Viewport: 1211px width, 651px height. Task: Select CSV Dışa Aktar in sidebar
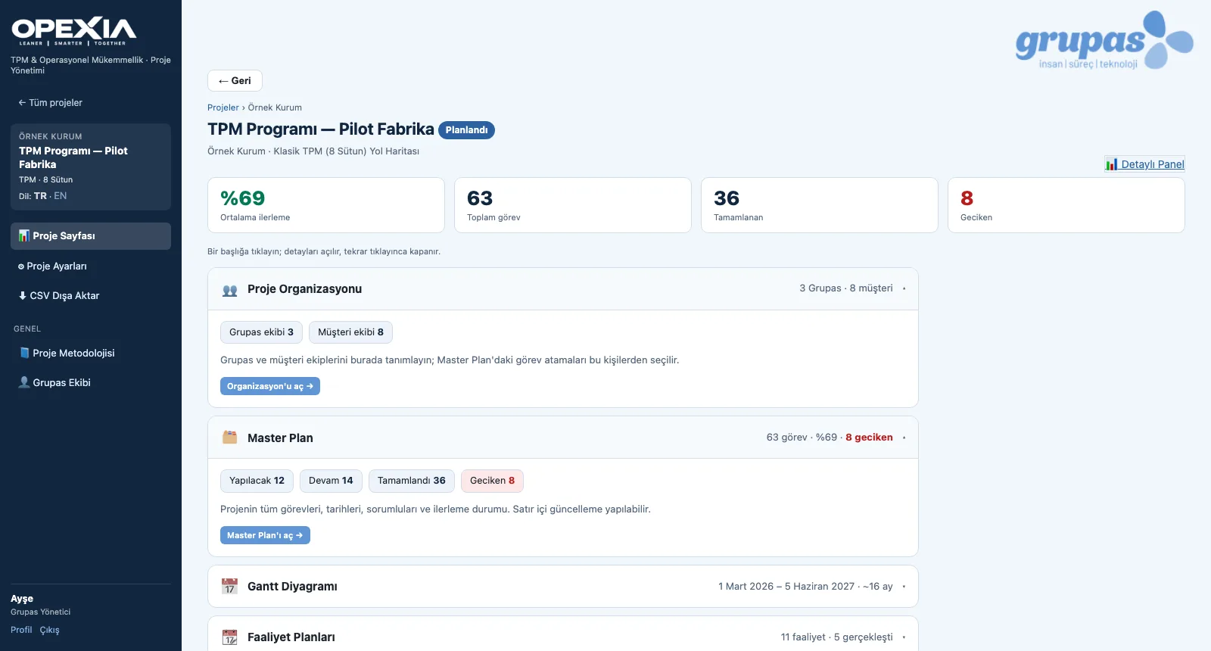(x=91, y=296)
